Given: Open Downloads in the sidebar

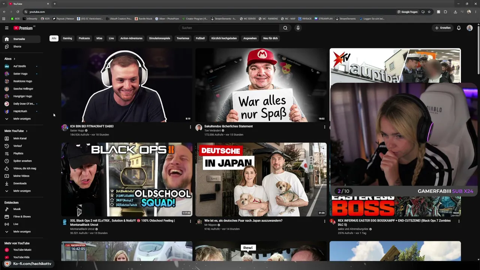Looking at the screenshot, I should [x=21, y=183].
